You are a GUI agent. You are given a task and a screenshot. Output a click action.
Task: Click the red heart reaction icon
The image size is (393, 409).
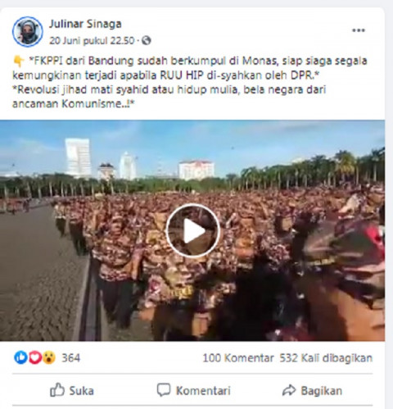[35, 357]
